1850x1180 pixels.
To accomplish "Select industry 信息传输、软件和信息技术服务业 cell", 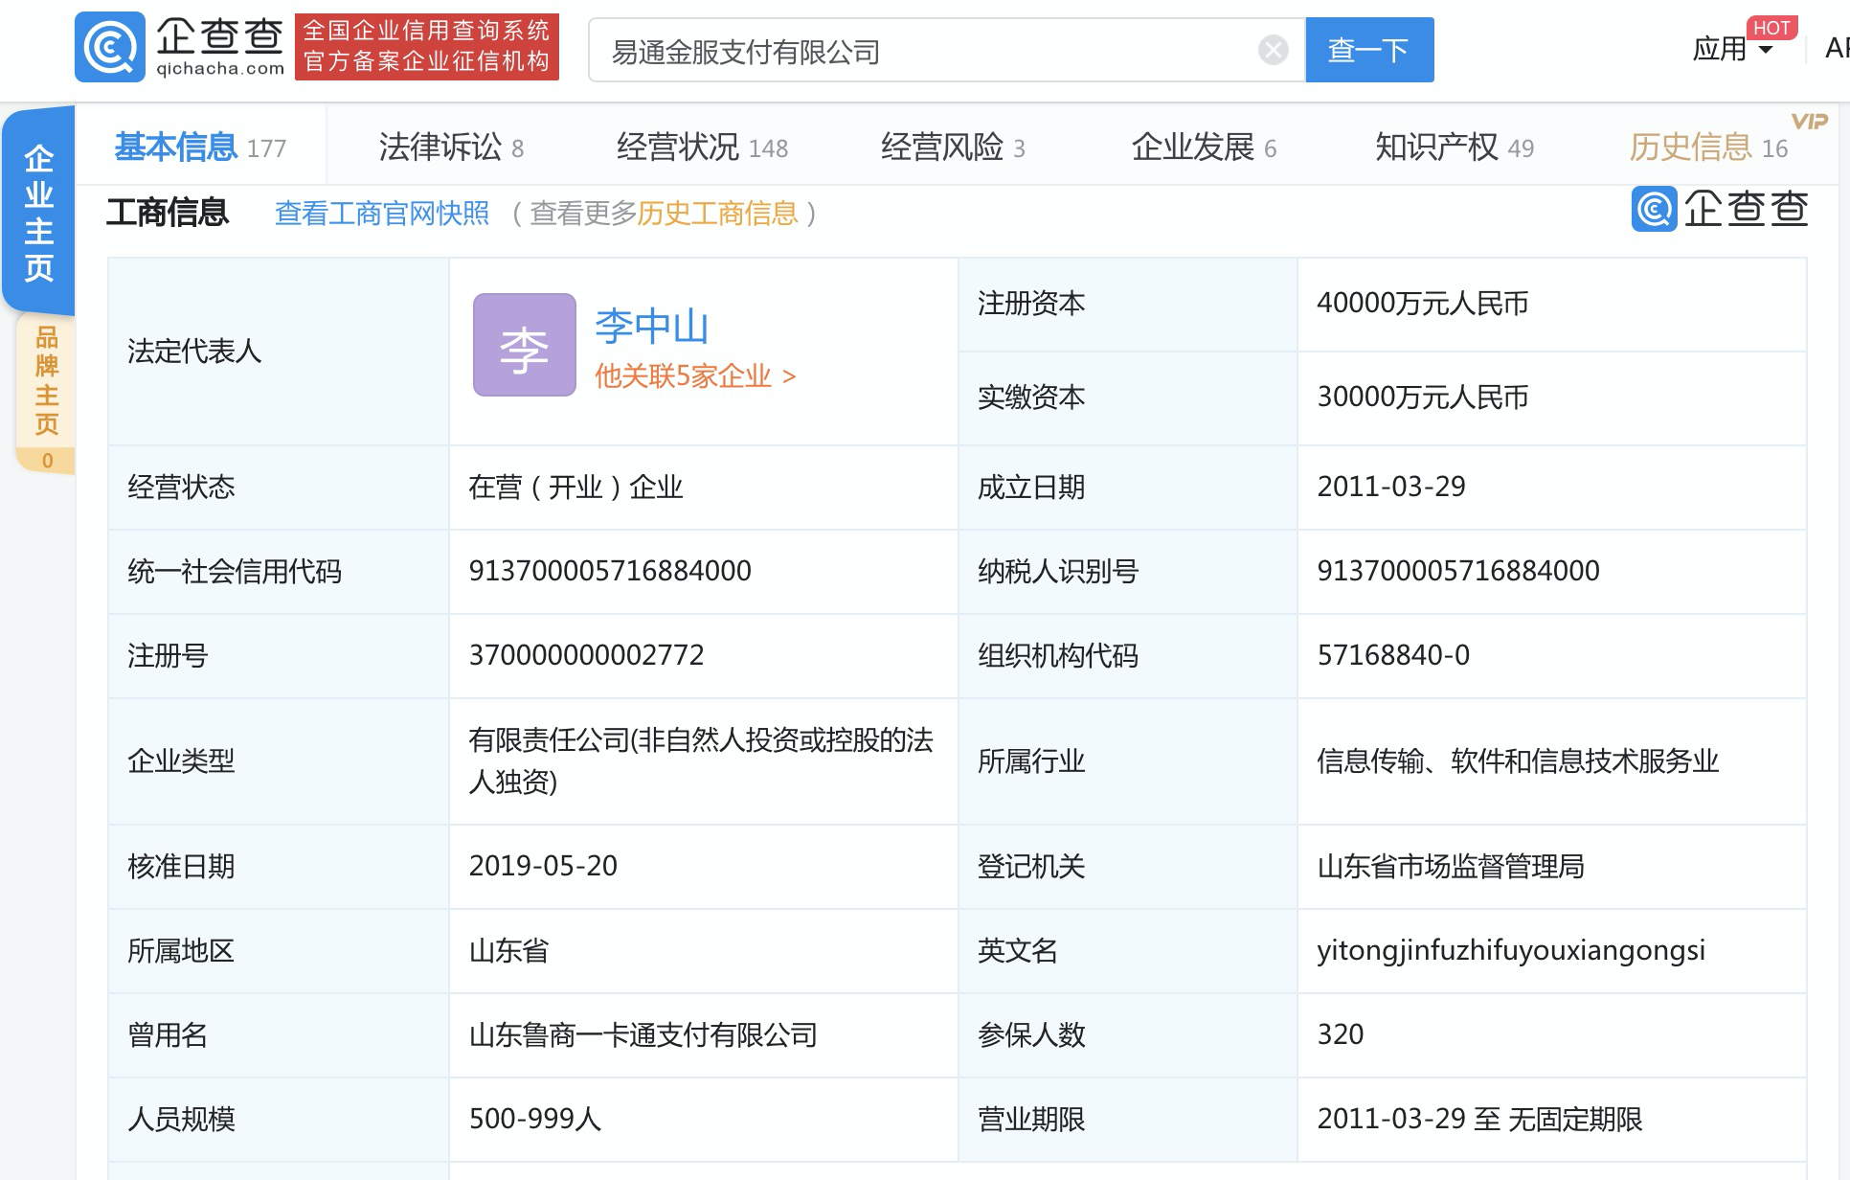I will click(x=1551, y=760).
